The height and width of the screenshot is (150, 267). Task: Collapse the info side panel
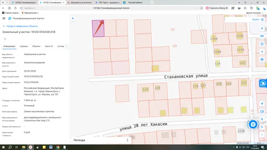tap(73, 18)
